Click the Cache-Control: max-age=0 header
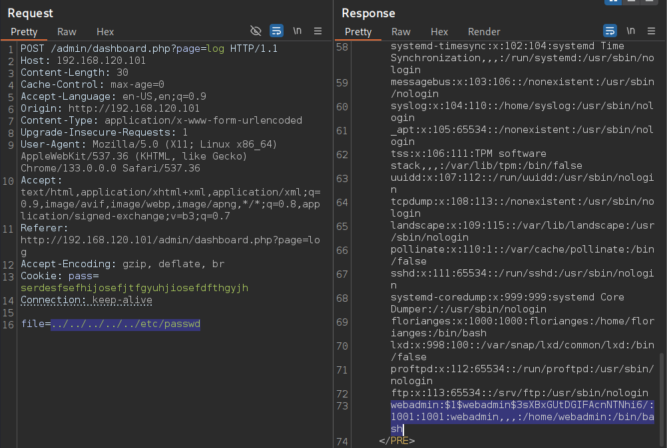This screenshot has width=667, height=448. [93, 84]
